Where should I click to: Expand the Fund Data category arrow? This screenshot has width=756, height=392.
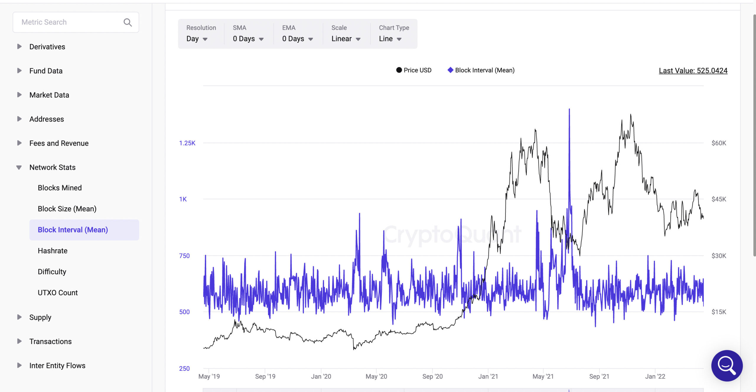[x=19, y=71]
